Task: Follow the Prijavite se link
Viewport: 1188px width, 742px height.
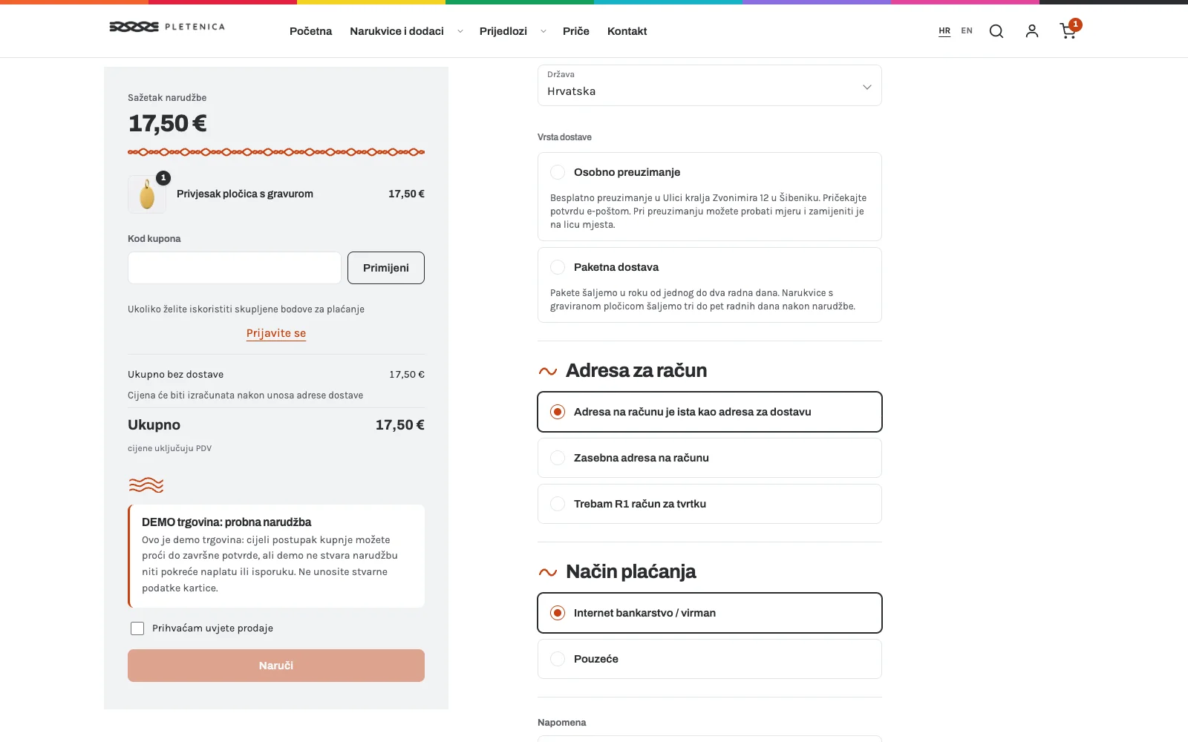Action: (x=276, y=333)
